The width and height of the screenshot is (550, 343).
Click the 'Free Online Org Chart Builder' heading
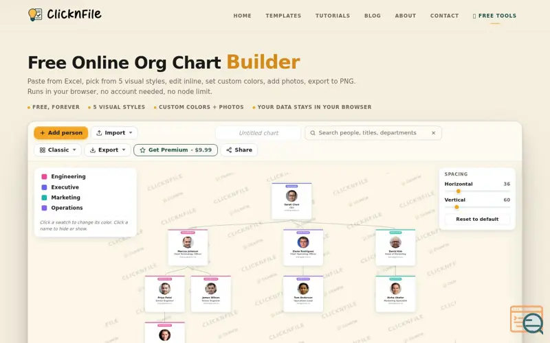click(x=164, y=62)
